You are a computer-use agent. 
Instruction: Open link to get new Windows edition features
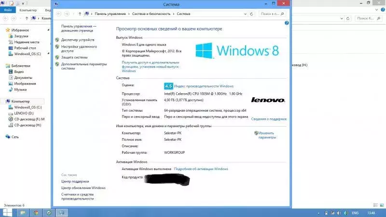(x=151, y=67)
